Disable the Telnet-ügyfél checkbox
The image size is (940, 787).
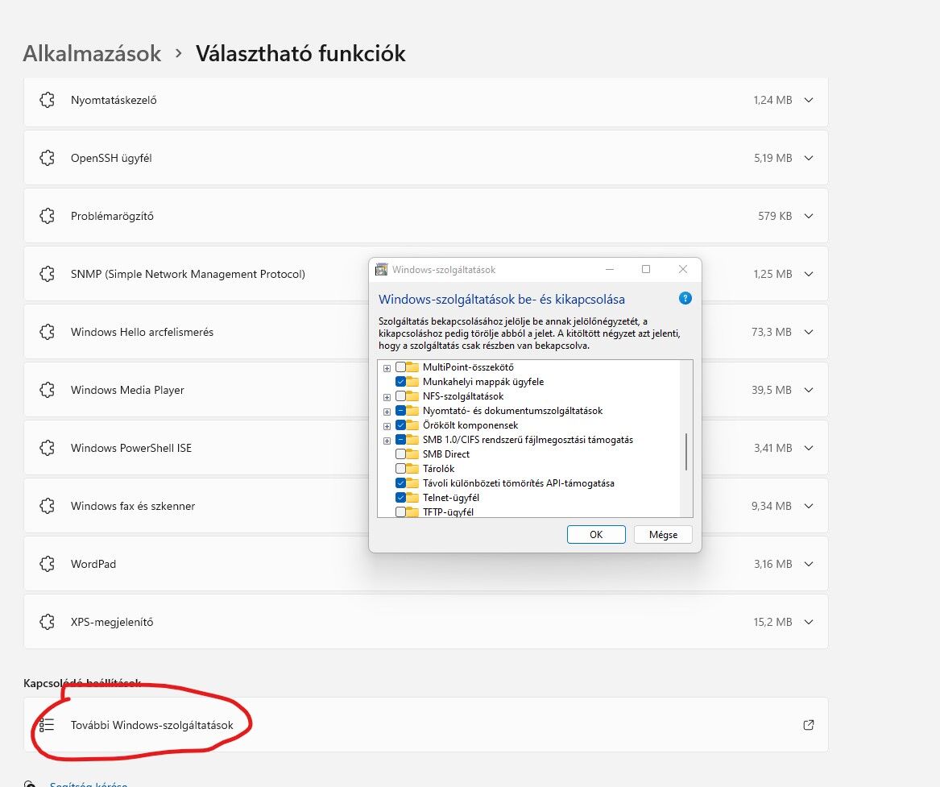coord(400,498)
